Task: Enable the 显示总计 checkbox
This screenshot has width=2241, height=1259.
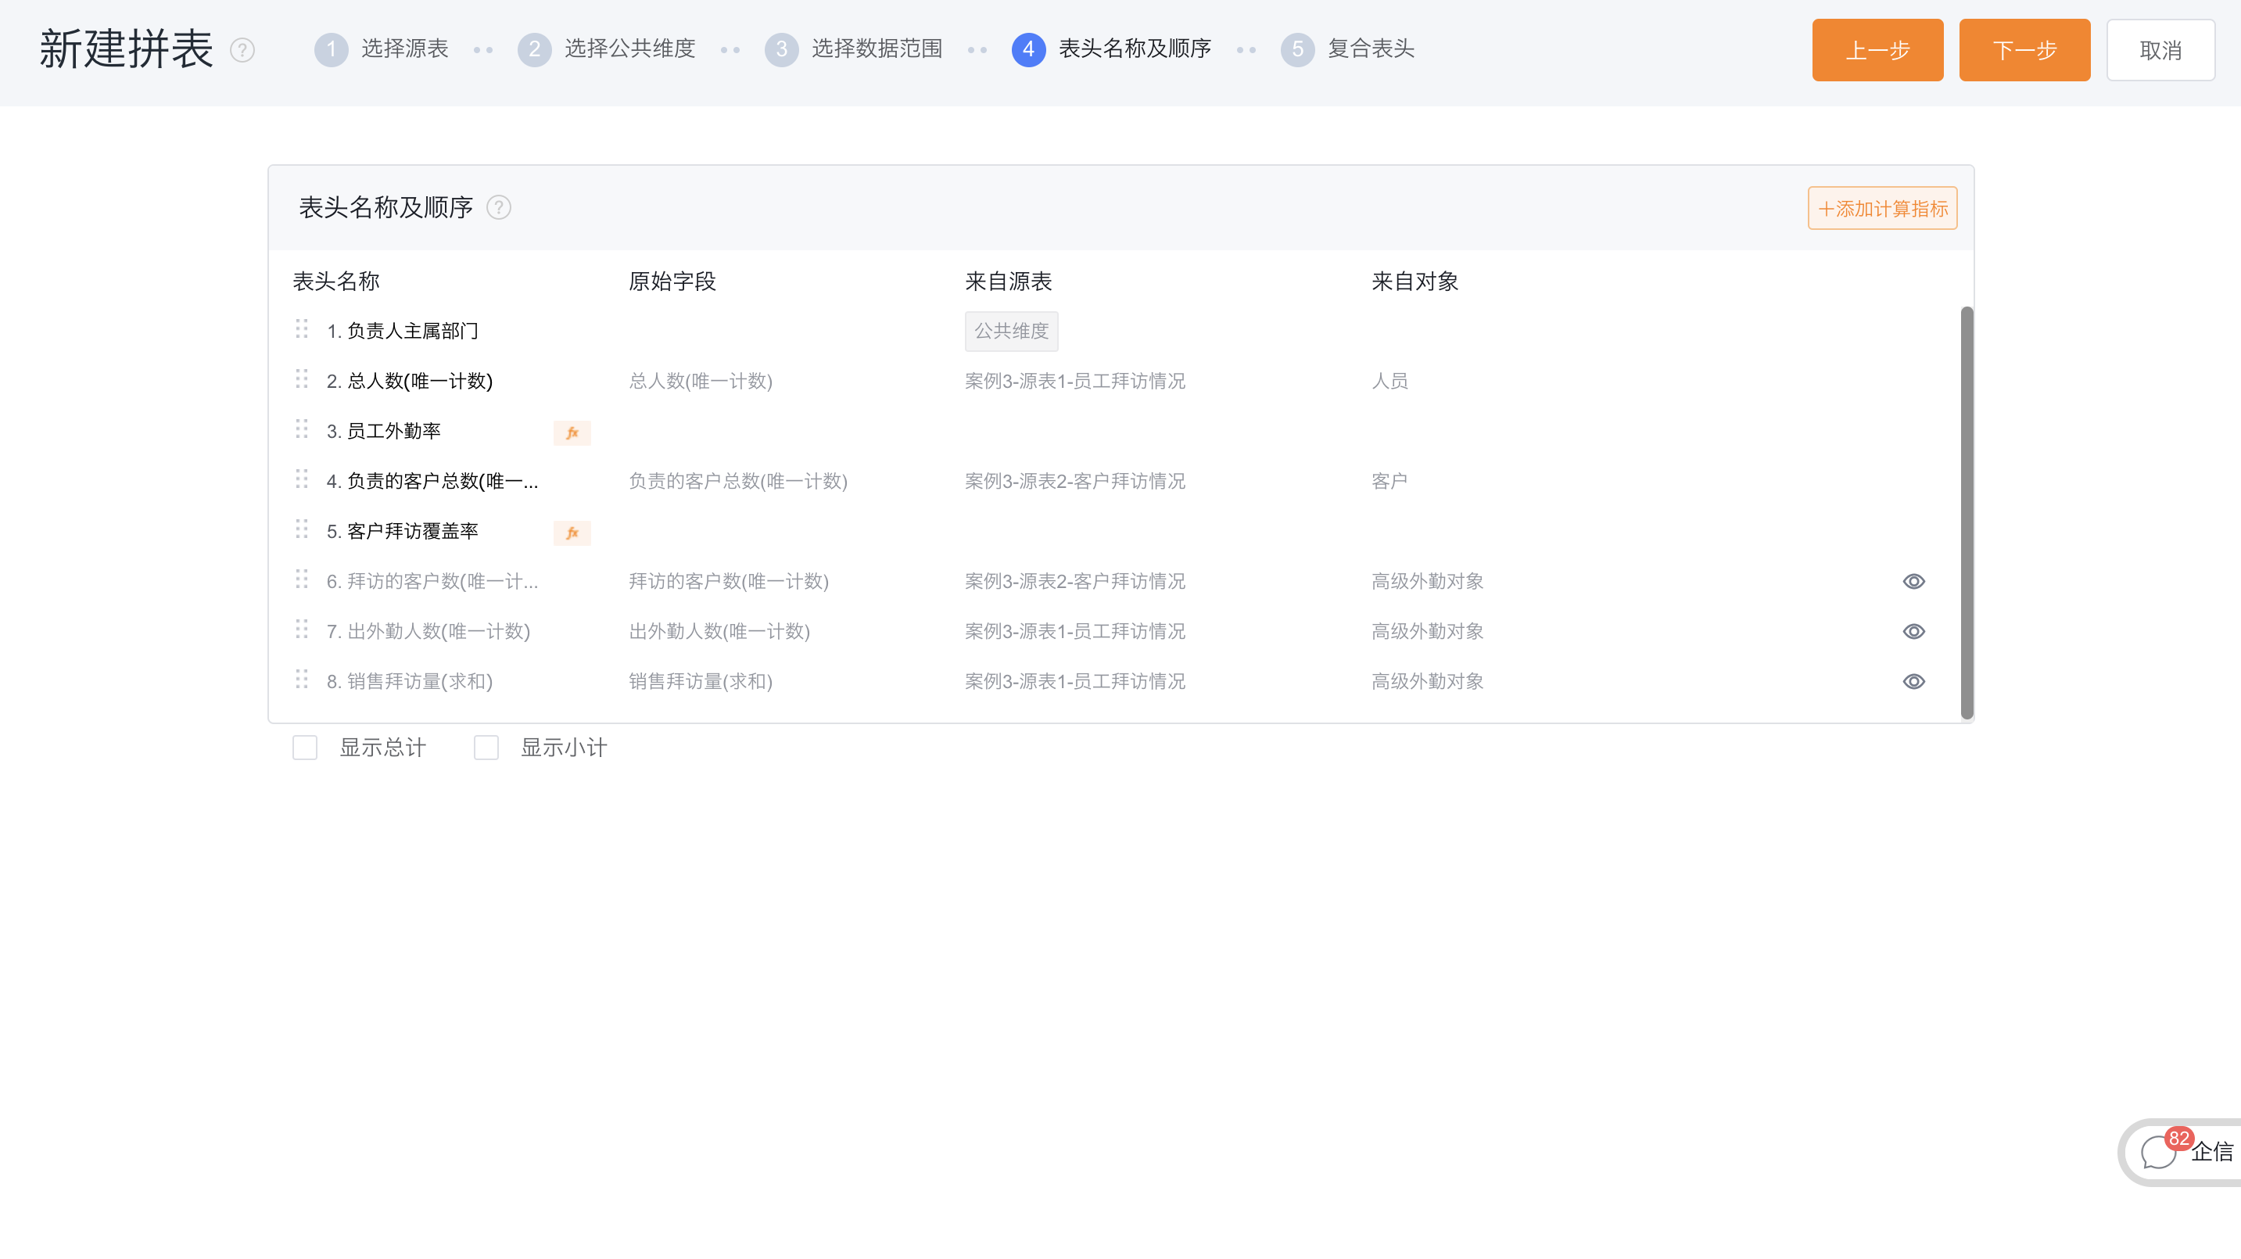Action: pyautogui.click(x=304, y=748)
